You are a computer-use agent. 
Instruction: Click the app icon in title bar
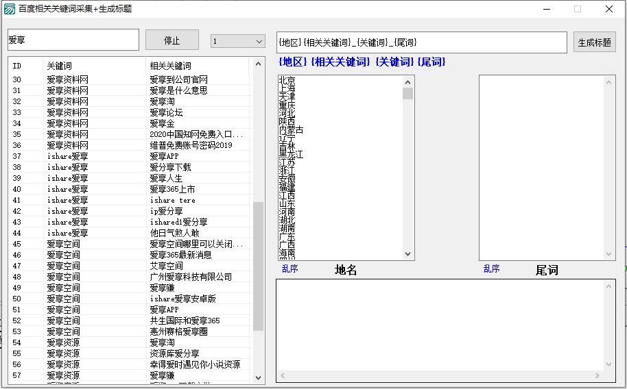pos(9,9)
